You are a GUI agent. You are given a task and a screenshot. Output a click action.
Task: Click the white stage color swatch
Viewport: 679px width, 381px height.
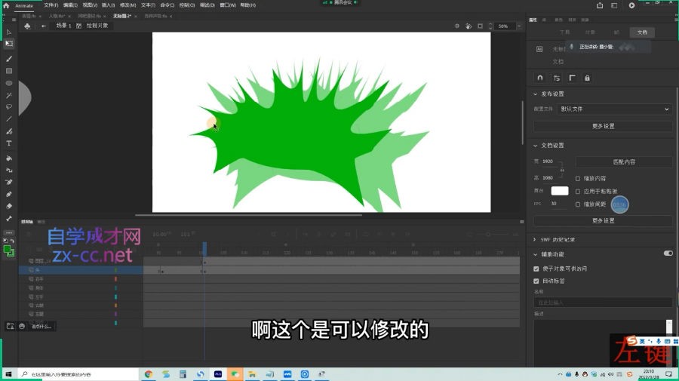point(560,191)
